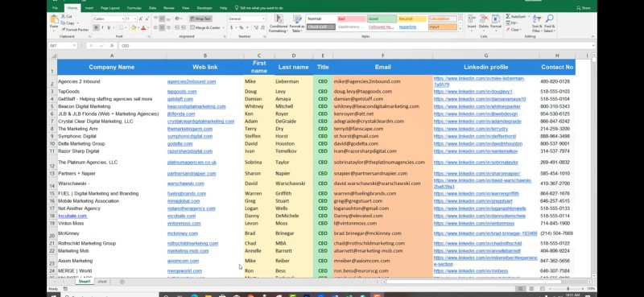
Task: Click the red font color button
Action: [x=143, y=27]
